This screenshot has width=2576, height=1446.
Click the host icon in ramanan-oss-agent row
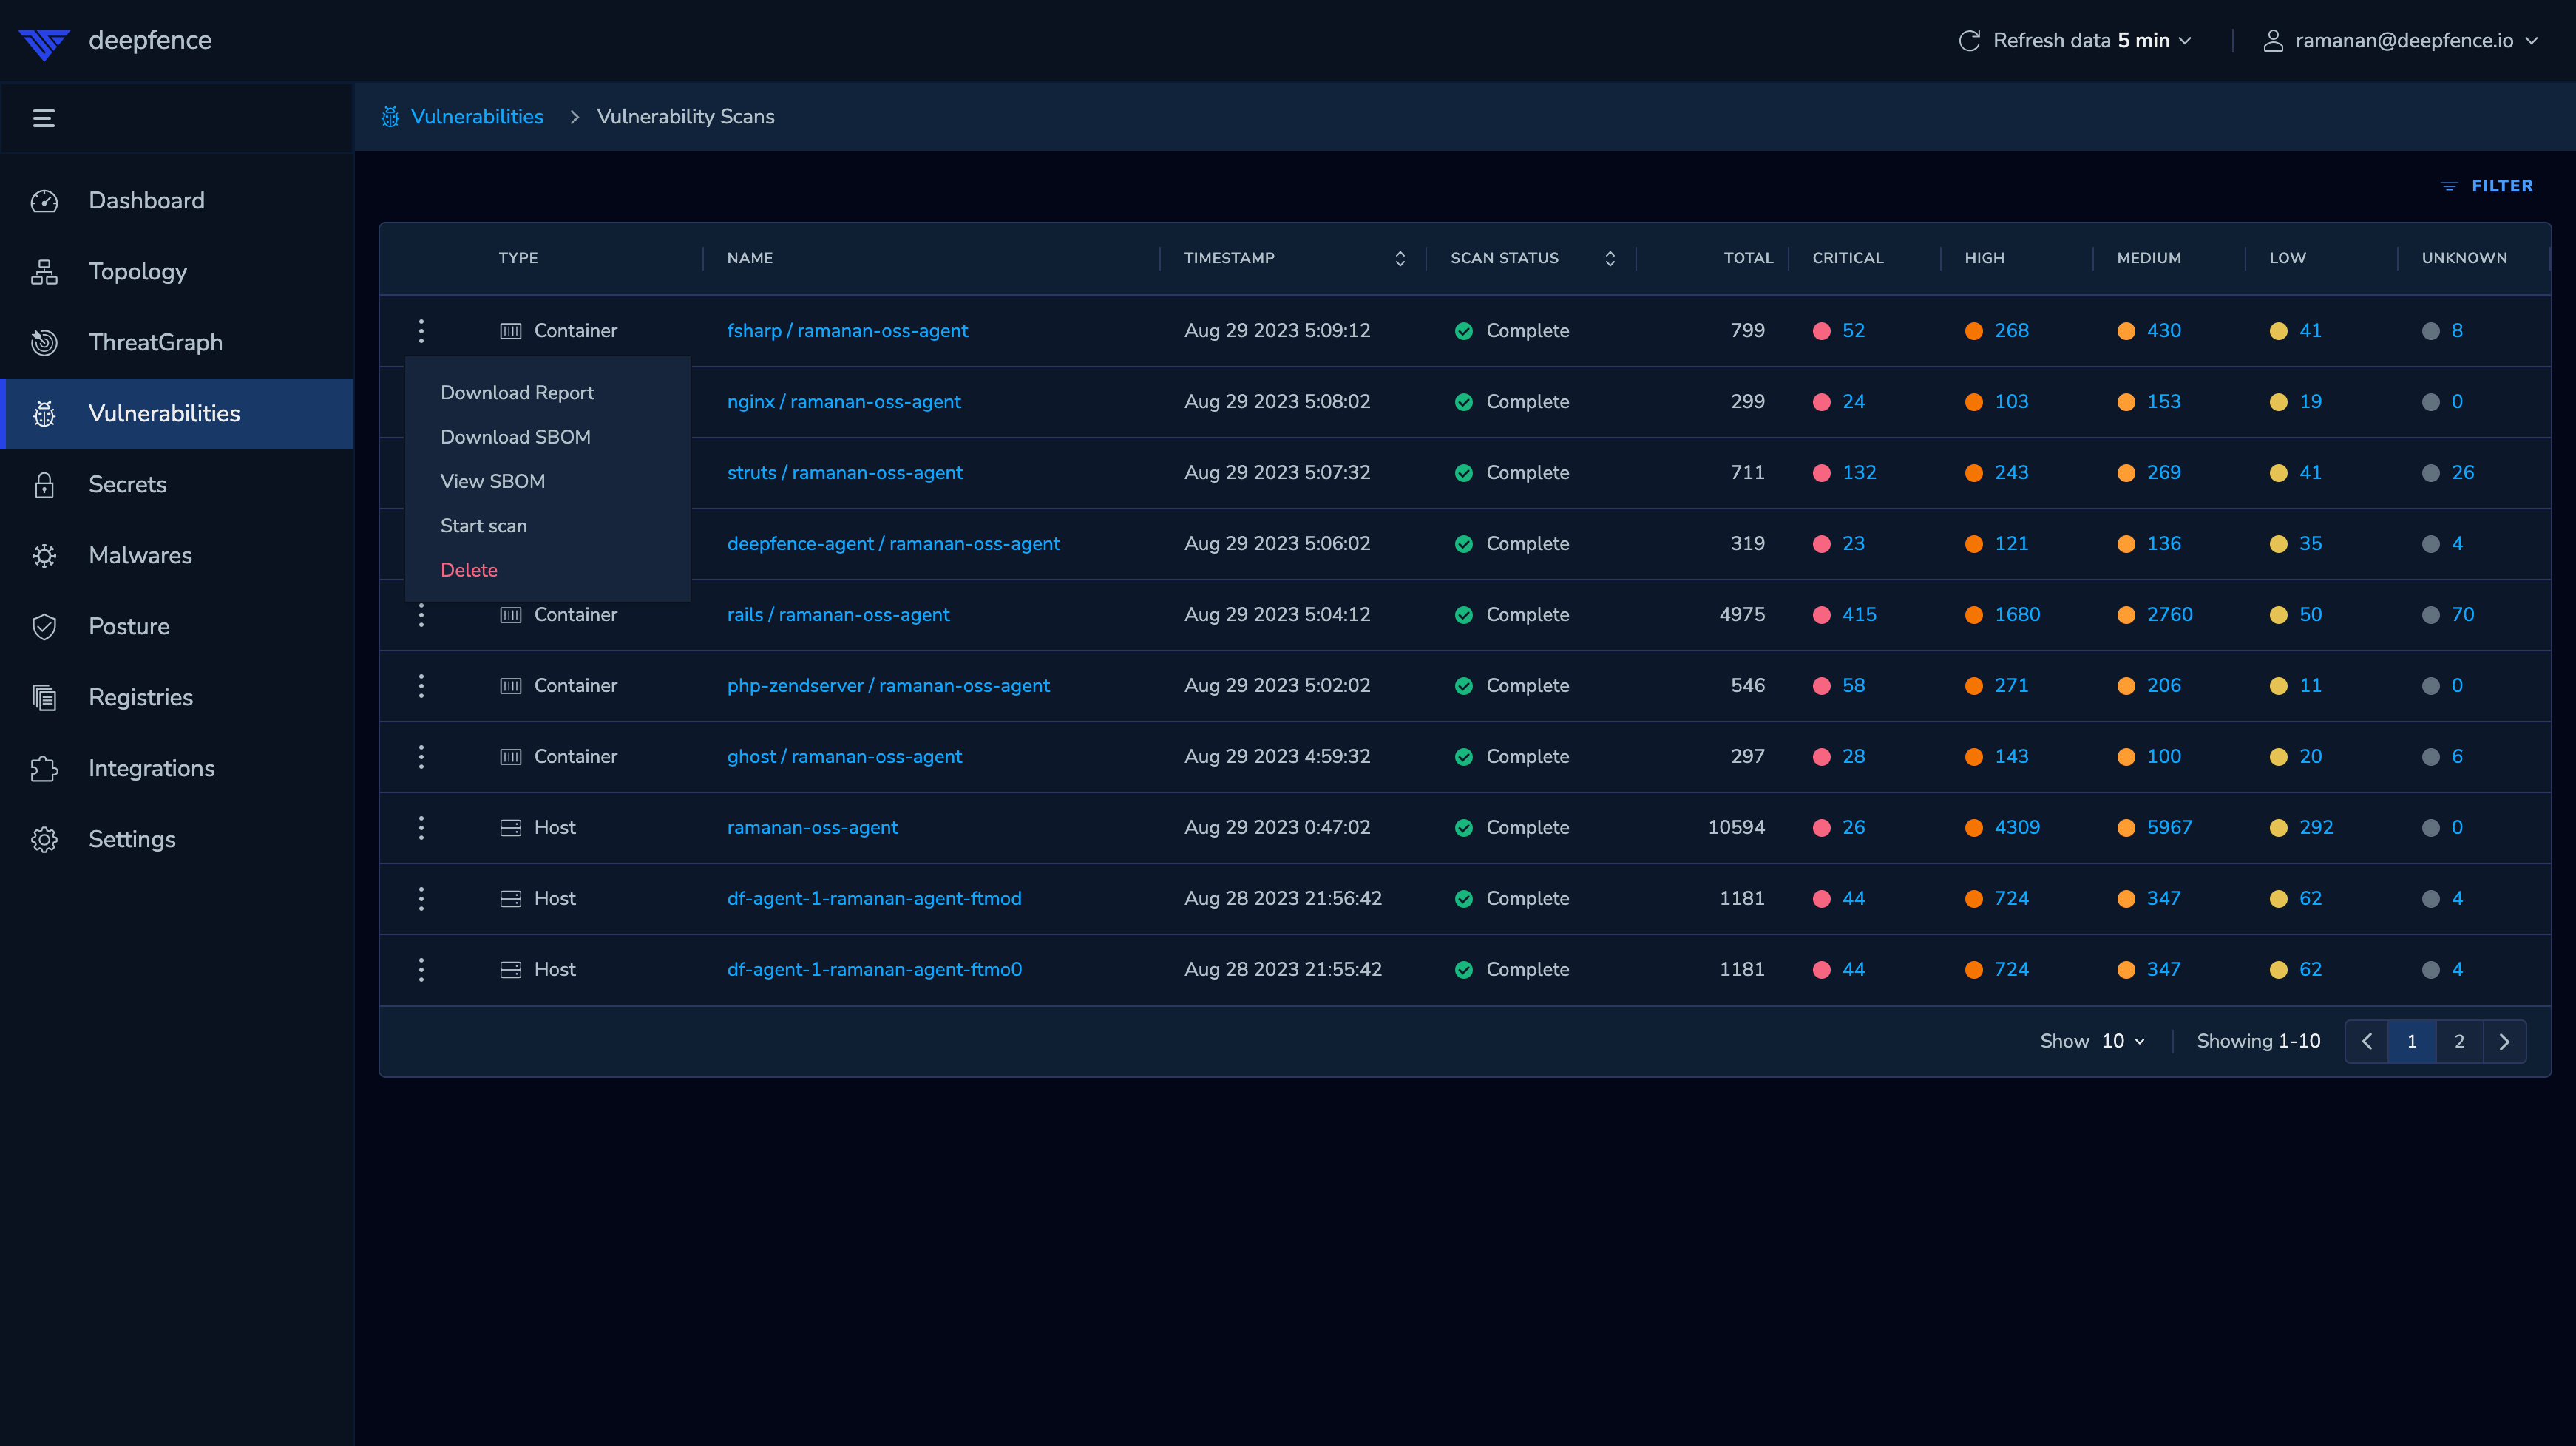click(510, 828)
